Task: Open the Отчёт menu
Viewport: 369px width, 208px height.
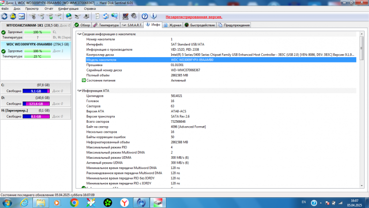Action: click(x=49, y=9)
